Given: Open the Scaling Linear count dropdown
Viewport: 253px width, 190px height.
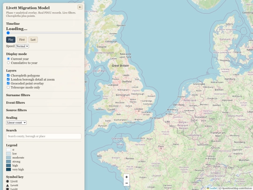Looking at the screenshot, I should click(16, 122).
